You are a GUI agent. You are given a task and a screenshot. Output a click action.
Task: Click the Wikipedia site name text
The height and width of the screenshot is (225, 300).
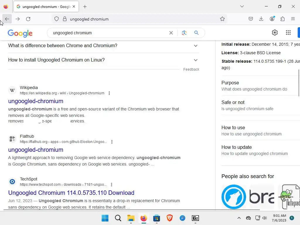click(29, 88)
